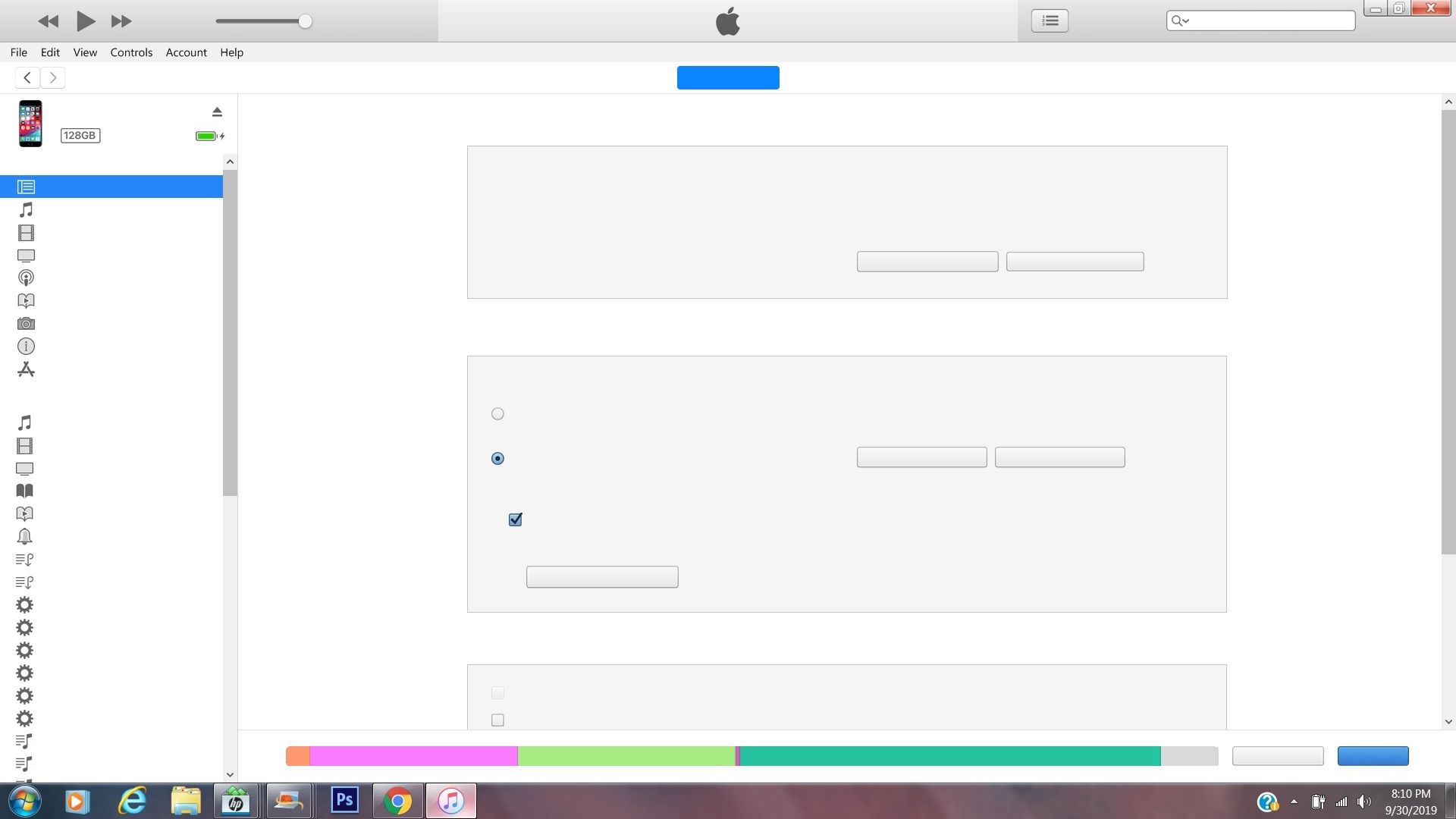The width and height of the screenshot is (1456, 819).
Task: Open the Podcasts sidebar icon
Action: tap(26, 278)
